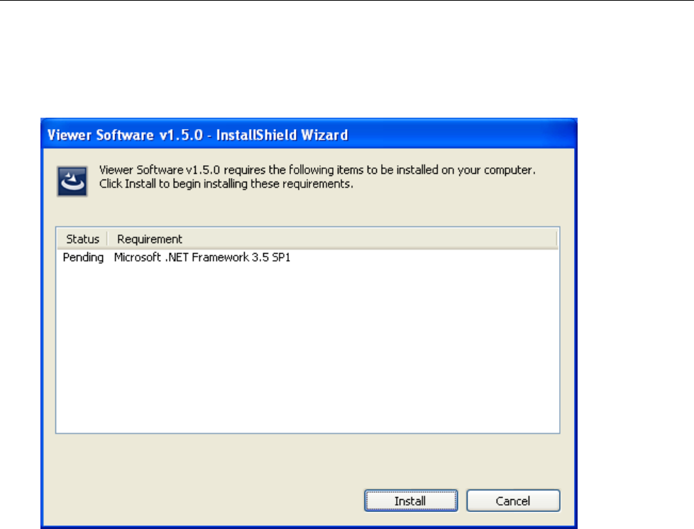The image size is (694, 529).
Task: Click the Install button
Action: pyautogui.click(x=411, y=501)
